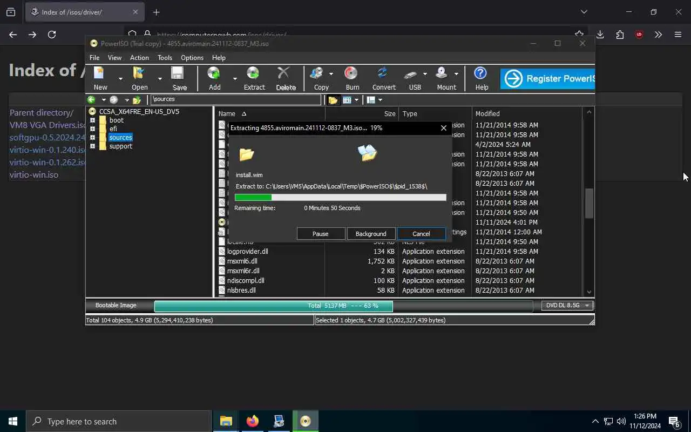Click the Open toolbar icon

pos(139,73)
